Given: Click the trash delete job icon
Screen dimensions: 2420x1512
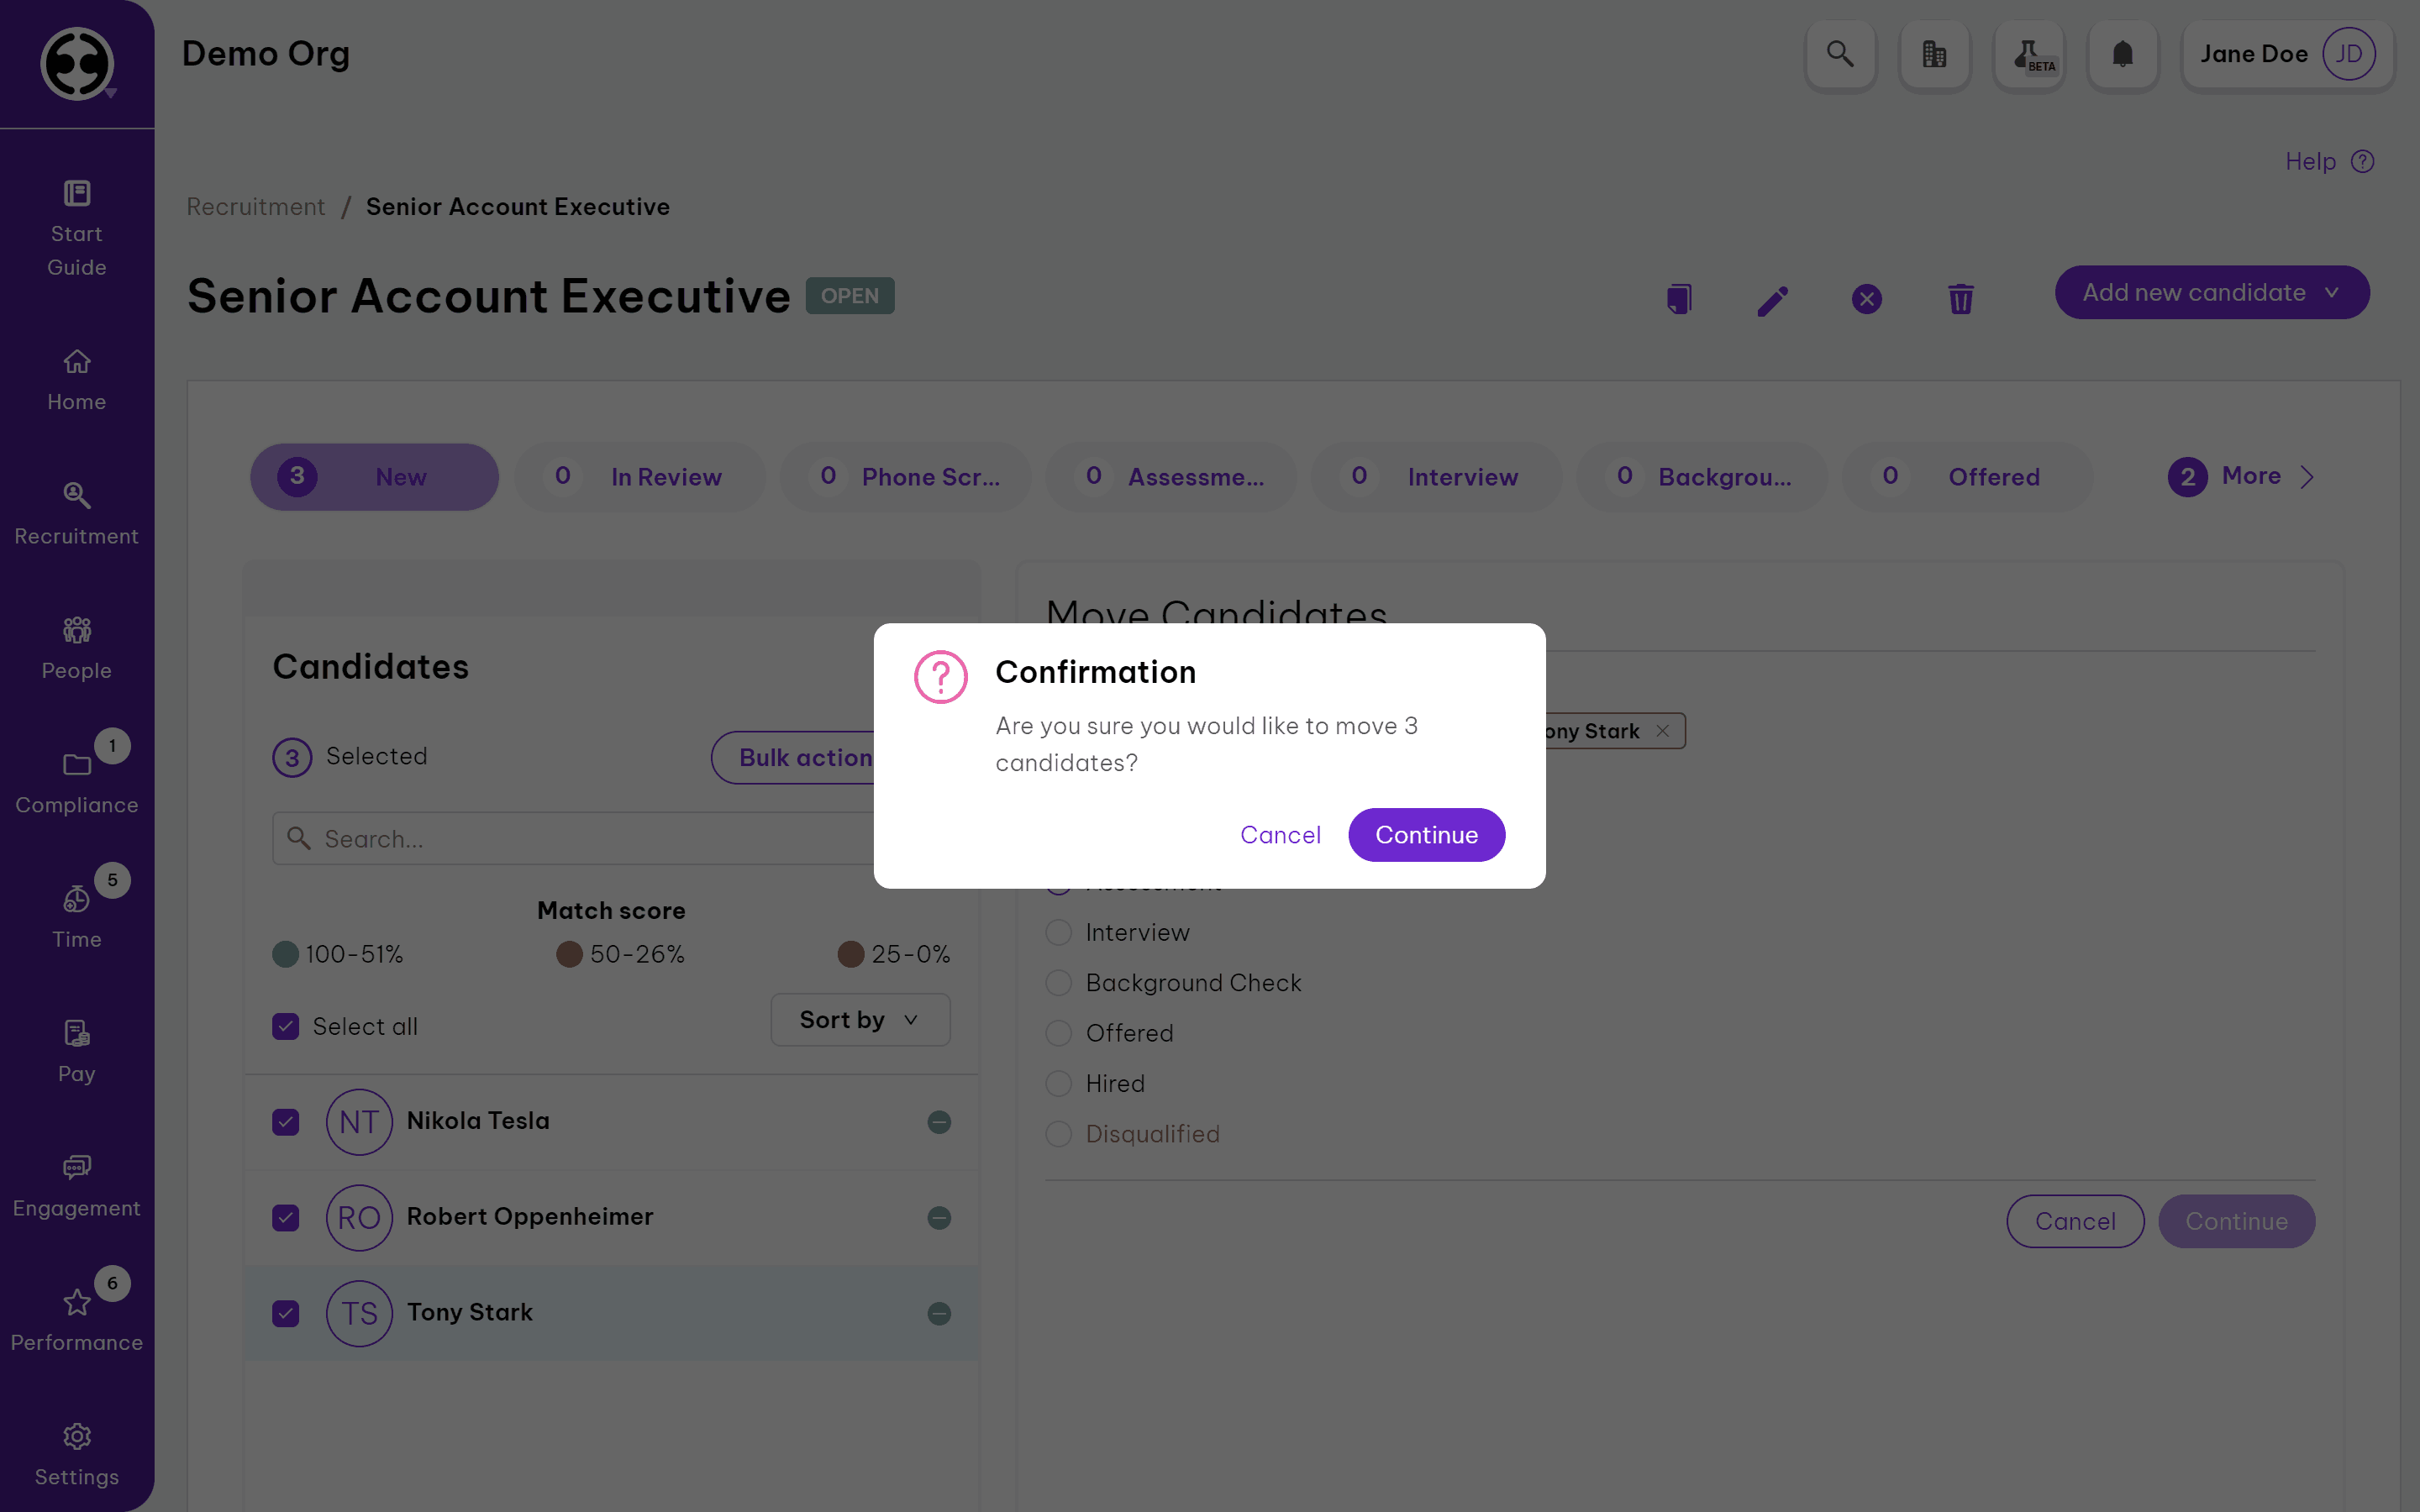Looking at the screenshot, I should [x=1961, y=299].
